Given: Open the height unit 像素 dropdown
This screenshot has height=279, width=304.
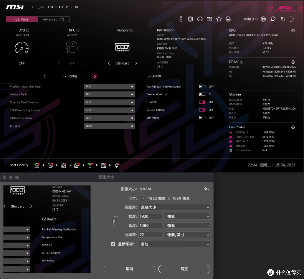Looking at the screenshot, I should [187, 226].
